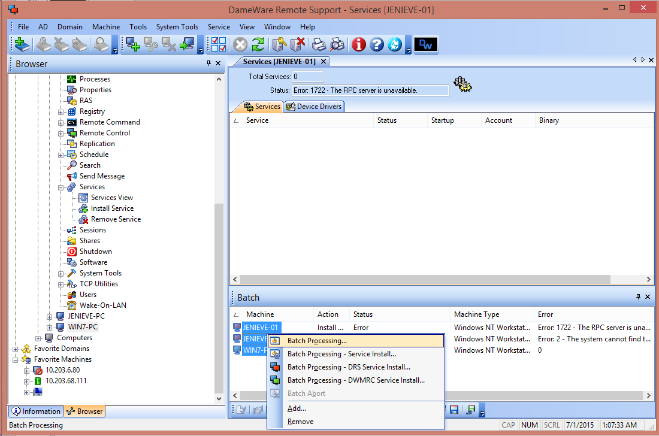The width and height of the screenshot is (659, 436).
Task: Click the blue save disk icon in Batch toolbar
Action: 454,410
